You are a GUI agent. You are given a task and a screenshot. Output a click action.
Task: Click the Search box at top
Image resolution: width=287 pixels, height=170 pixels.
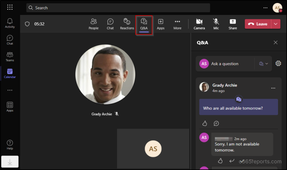118,8
